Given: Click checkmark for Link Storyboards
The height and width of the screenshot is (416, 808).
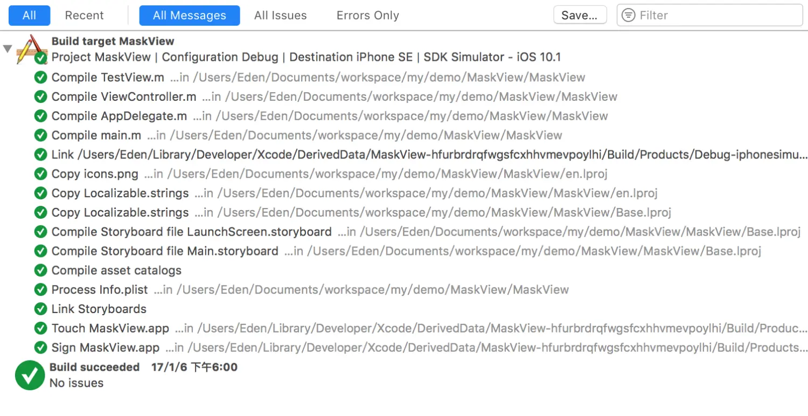Looking at the screenshot, I should tap(40, 309).
